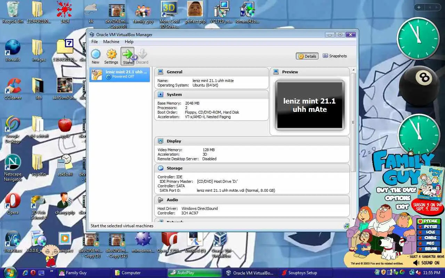Select the perfect pfp image icon

coord(195,13)
